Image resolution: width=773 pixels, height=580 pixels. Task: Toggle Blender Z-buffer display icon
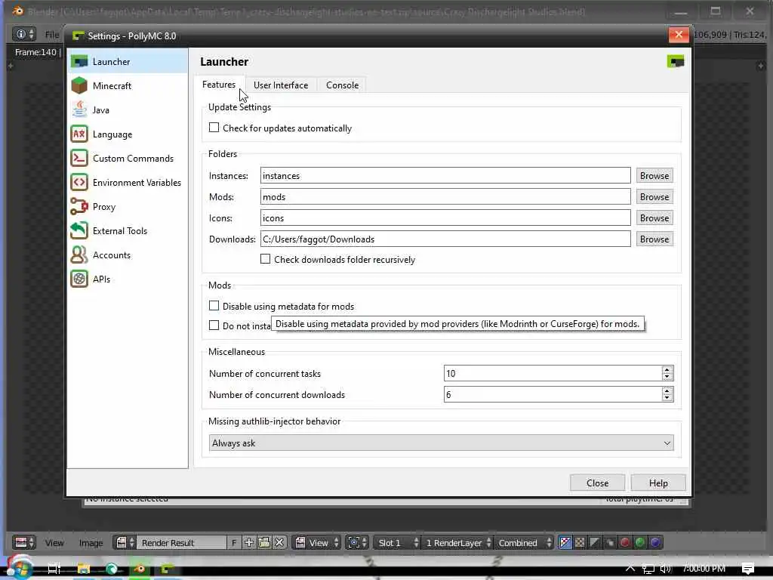click(x=610, y=542)
